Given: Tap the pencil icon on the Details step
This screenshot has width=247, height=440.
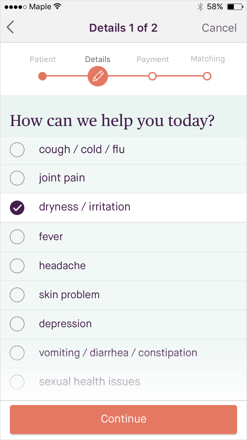Looking at the screenshot, I should [x=97, y=76].
